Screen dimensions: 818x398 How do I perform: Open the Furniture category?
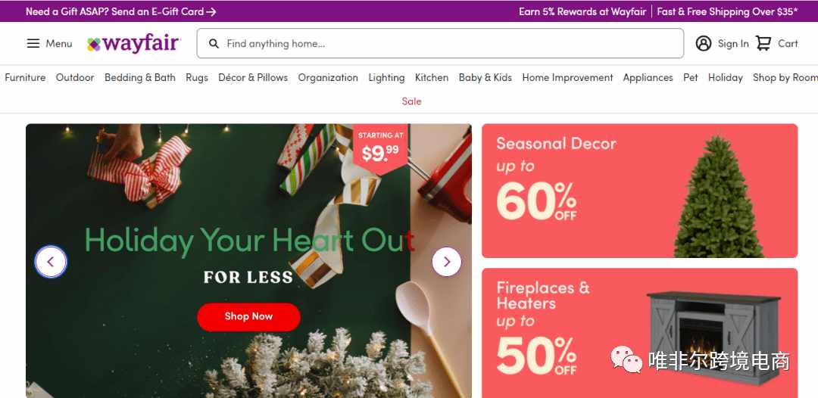pyautogui.click(x=25, y=78)
